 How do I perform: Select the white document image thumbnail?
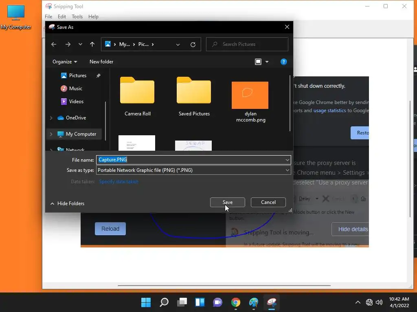[x=137, y=143]
